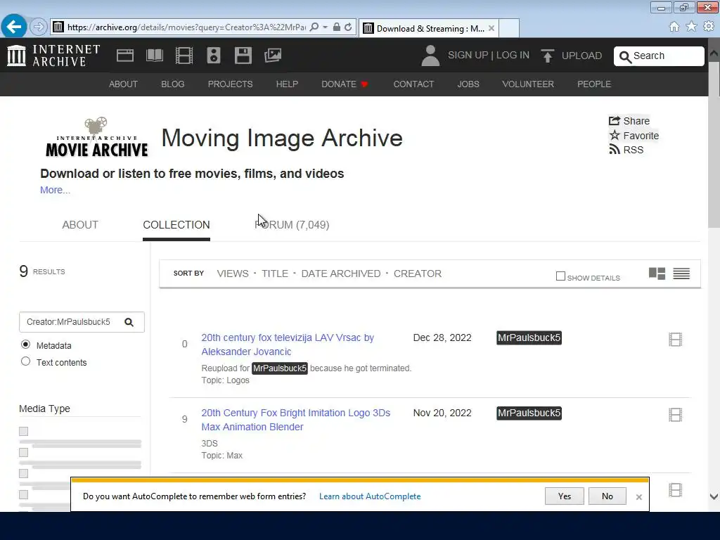Select the Text contents radio button

pyautogui.click(x=26, y=361)
